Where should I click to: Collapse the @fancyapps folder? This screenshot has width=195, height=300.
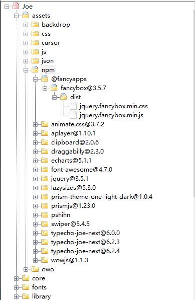(x=35, y=79)
